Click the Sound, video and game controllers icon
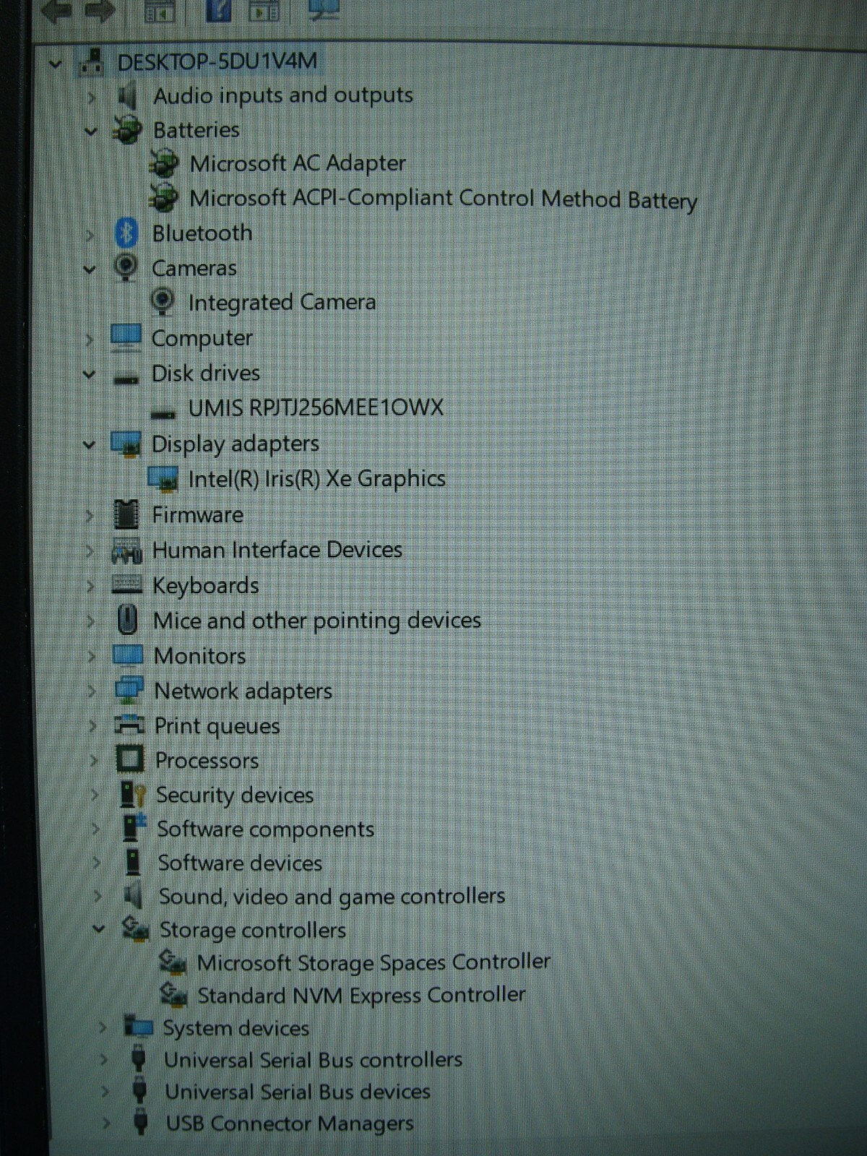Screen dimensions: 867x1156 134,896
